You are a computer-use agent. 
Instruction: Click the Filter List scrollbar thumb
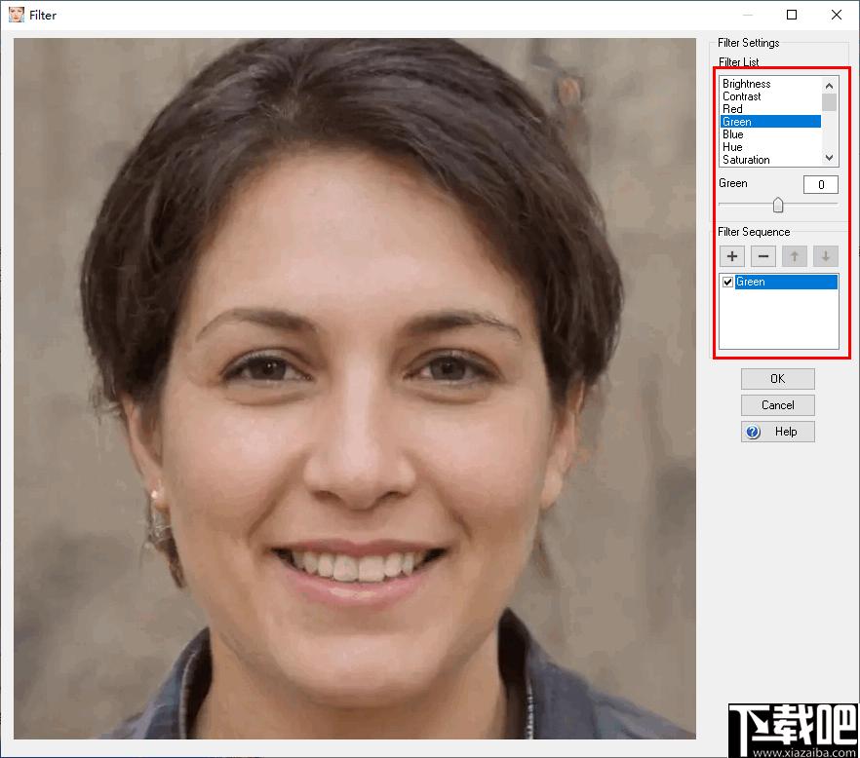point(829,102)
